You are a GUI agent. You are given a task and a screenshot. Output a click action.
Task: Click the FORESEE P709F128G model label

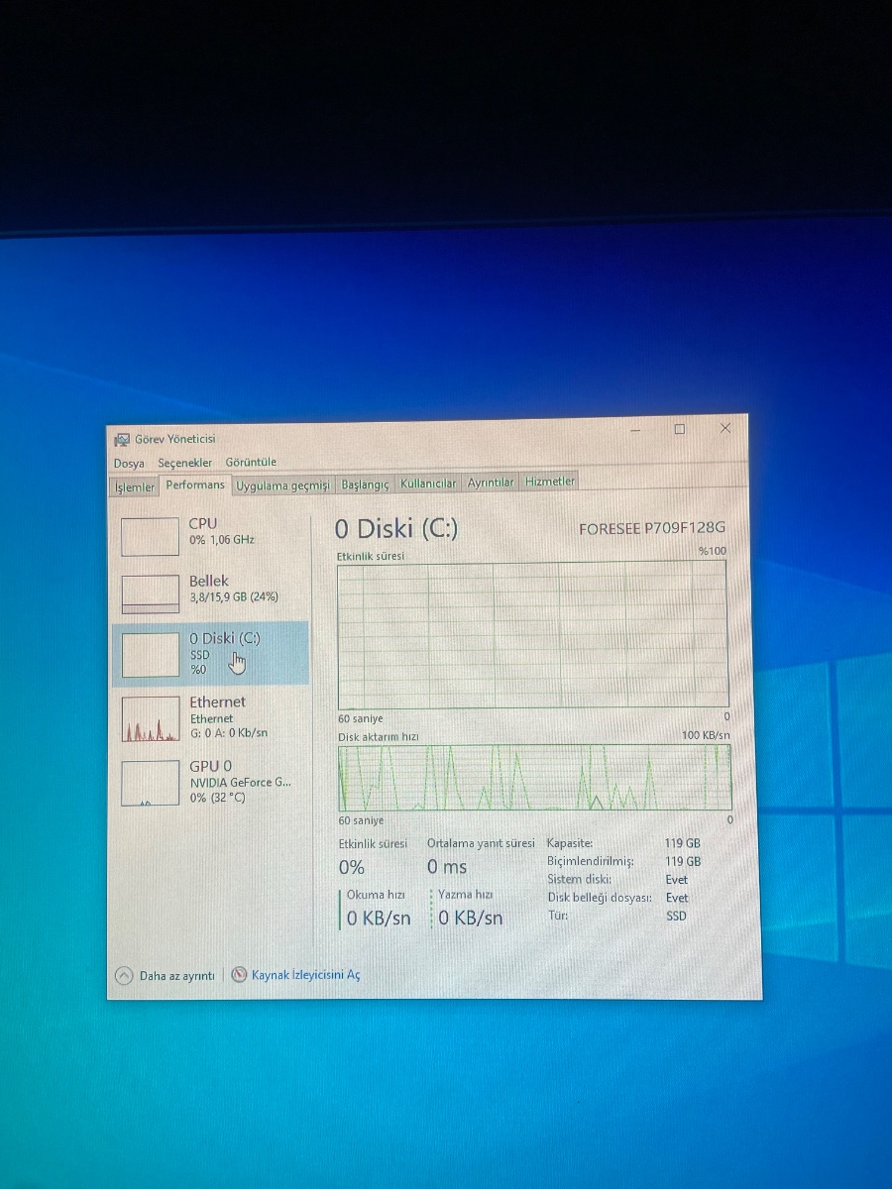(652, 528)
